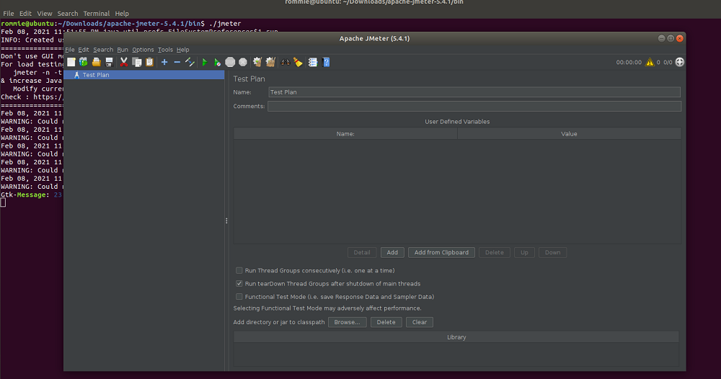
Task: Click the Toggle enable/disable icon in the toolbar
Action: (x=190, y=62)
